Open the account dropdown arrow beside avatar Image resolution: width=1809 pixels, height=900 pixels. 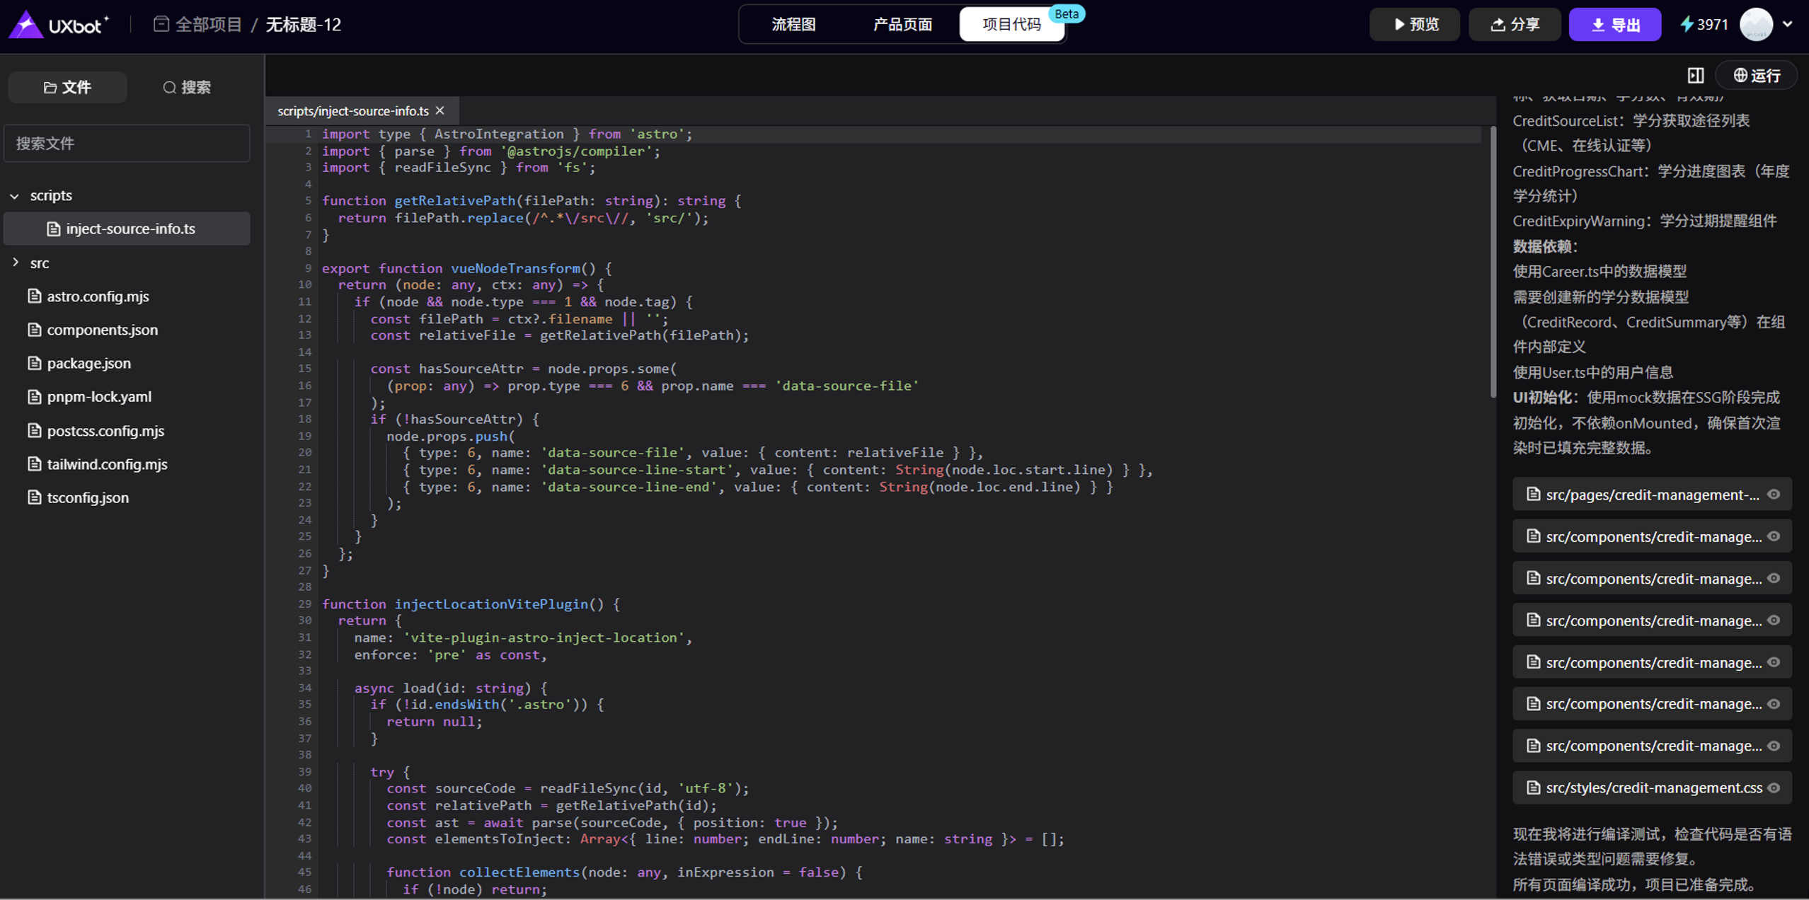click(1788, 24)
